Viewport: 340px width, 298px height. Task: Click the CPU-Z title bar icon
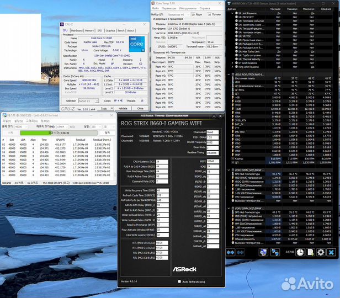62,24
